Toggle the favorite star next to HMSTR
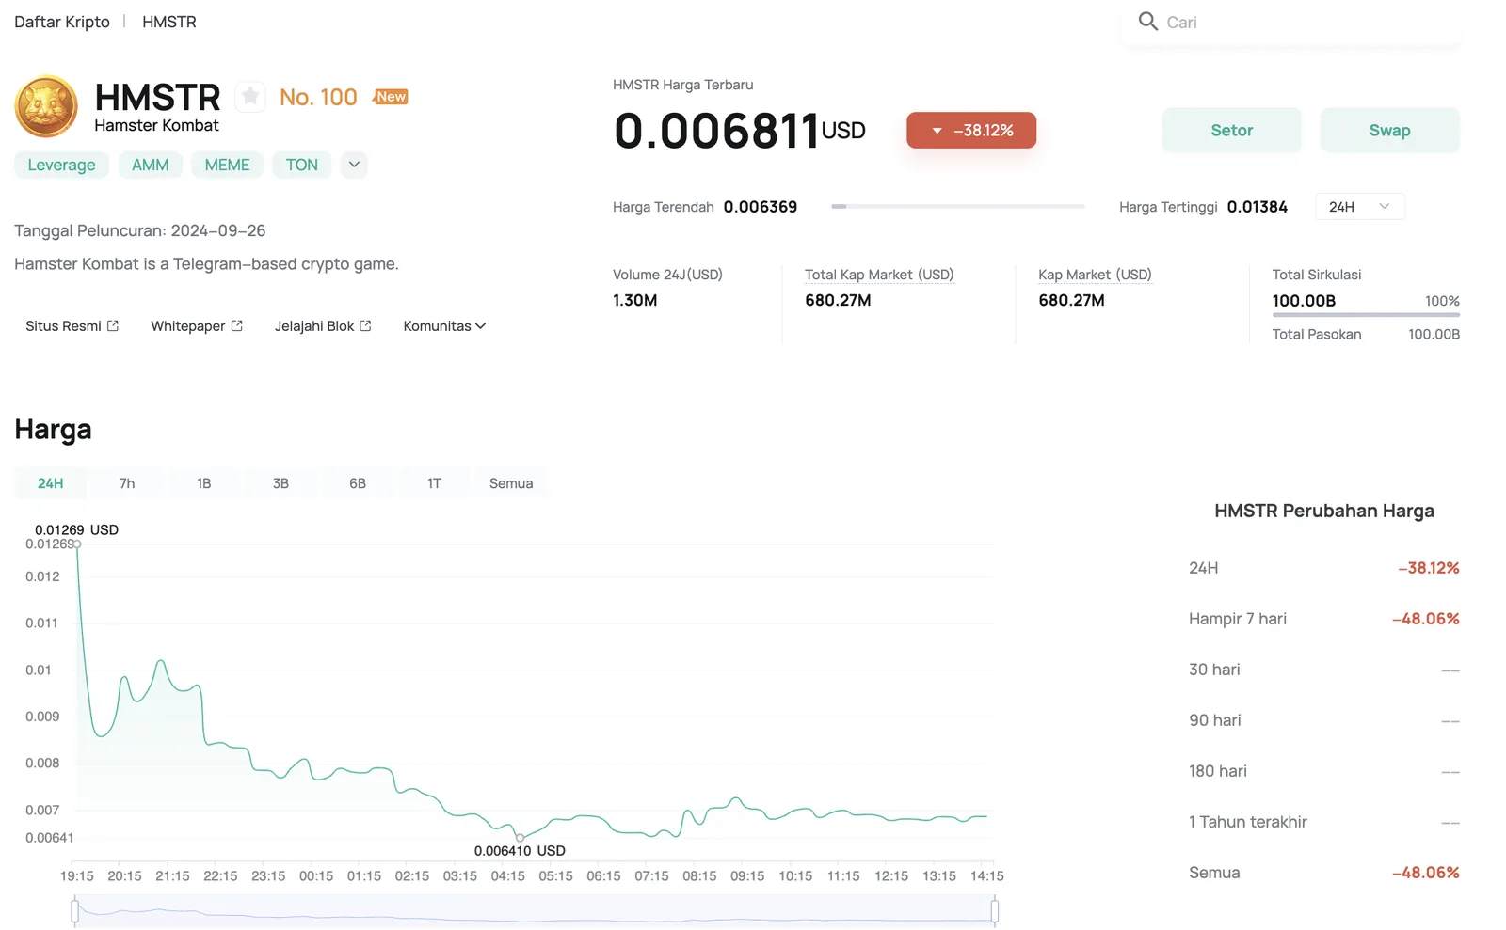 point(249,96)
